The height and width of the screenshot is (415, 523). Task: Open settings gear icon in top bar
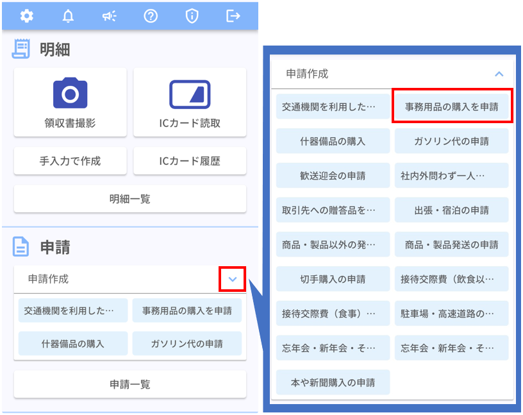27,16
